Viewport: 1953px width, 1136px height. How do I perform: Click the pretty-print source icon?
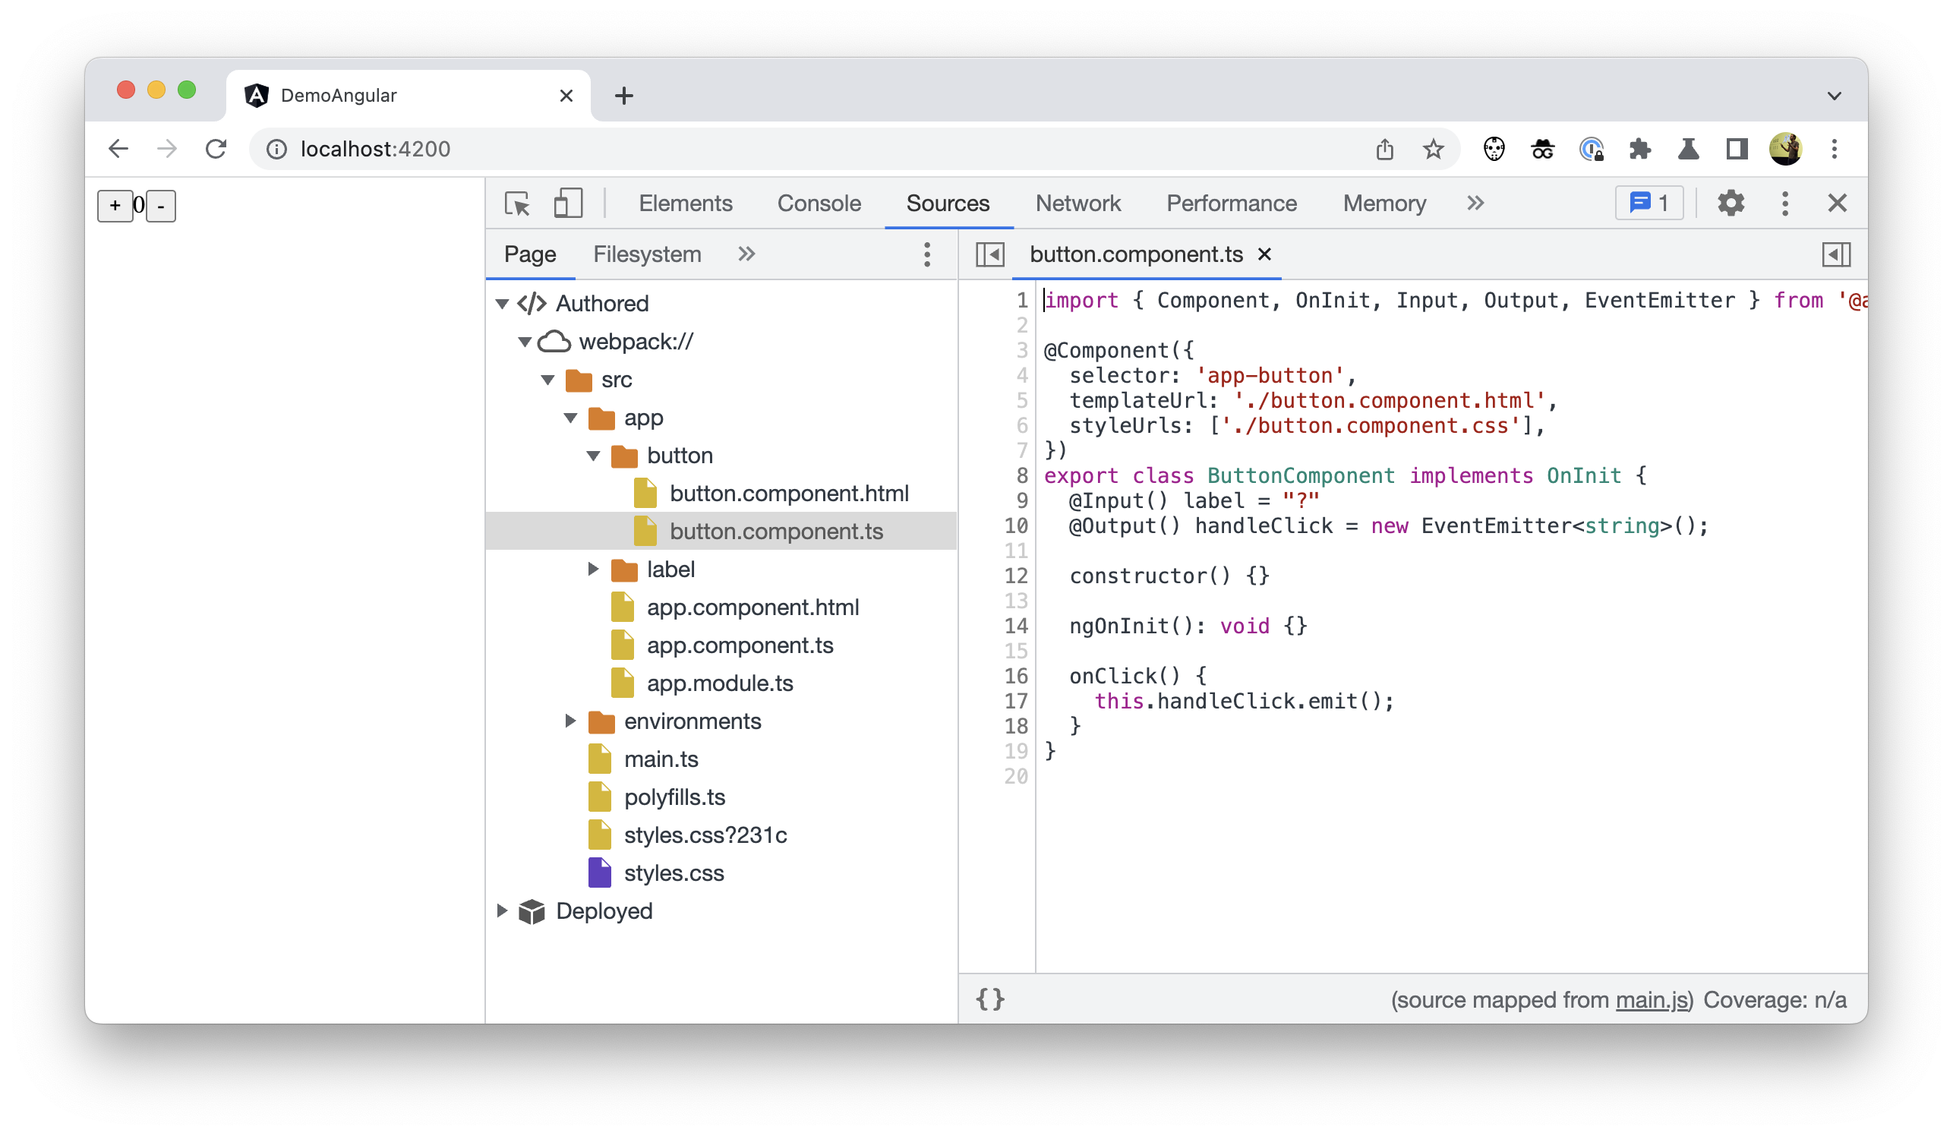coord(991,999)
